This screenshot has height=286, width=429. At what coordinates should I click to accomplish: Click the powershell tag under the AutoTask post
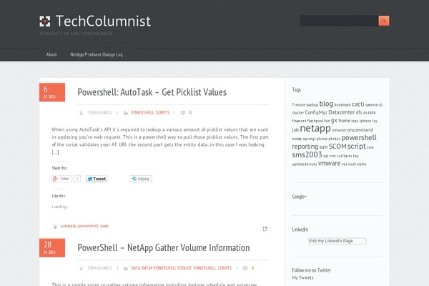pos(88,226)
